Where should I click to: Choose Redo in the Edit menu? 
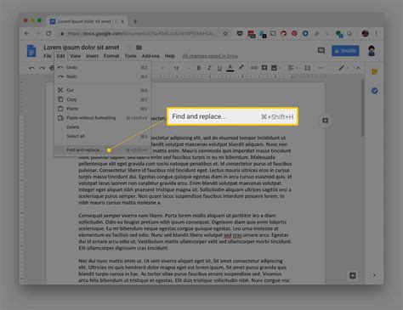tap(102, 76)
